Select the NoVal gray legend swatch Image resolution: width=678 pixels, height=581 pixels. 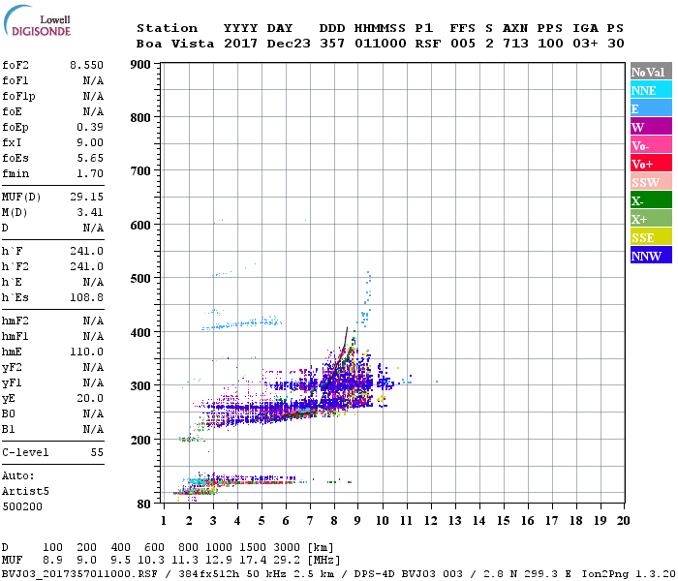651,72
